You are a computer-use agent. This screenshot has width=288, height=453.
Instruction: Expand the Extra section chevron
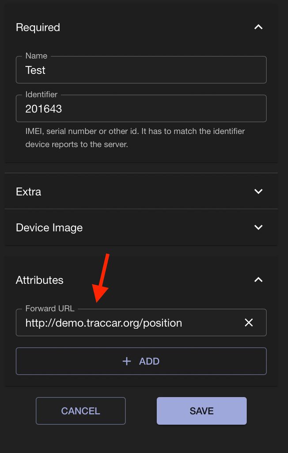258,192
